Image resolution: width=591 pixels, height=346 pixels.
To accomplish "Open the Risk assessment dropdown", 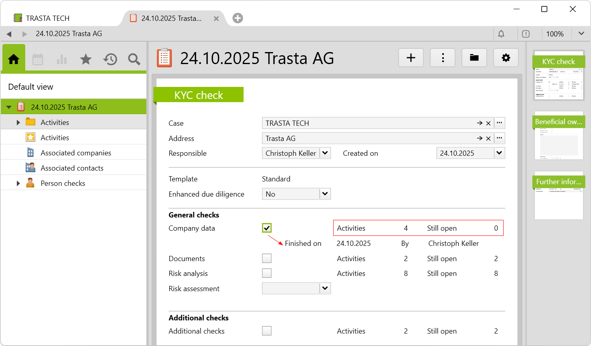I will click(325, 288).
